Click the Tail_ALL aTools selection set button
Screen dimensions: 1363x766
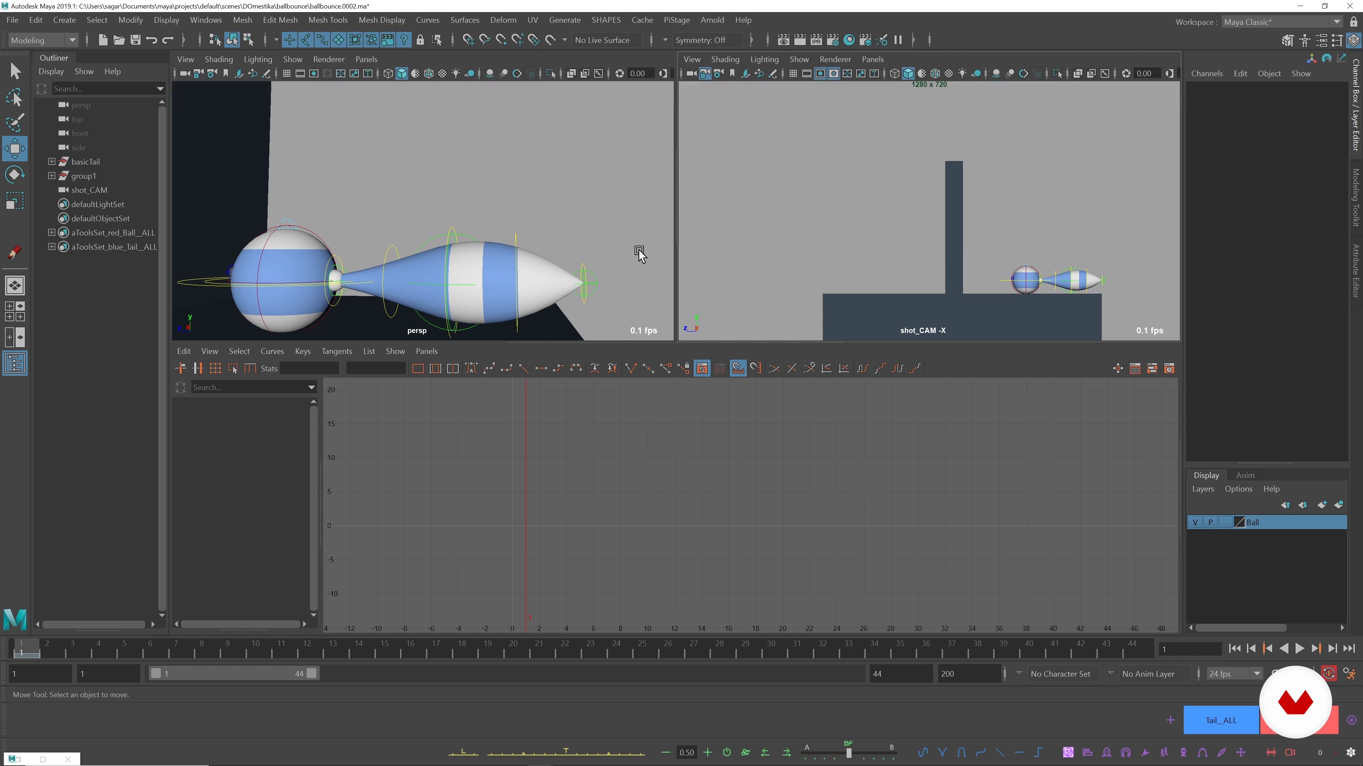click(x=1221, y=720)
